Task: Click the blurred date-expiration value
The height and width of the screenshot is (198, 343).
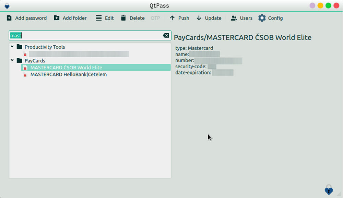Action: tap(223, 73)
